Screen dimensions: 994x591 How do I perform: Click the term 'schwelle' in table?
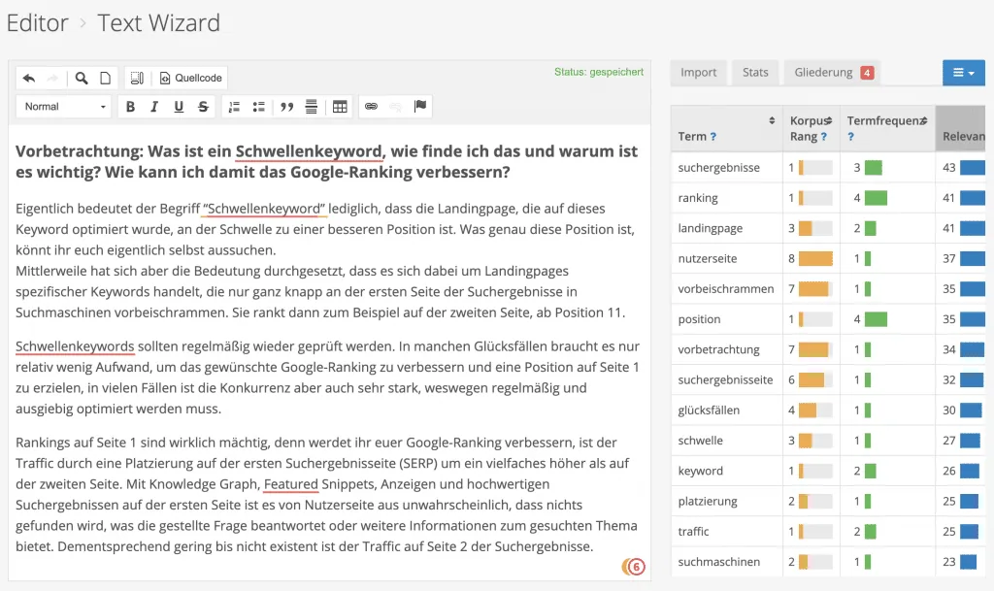700,441
